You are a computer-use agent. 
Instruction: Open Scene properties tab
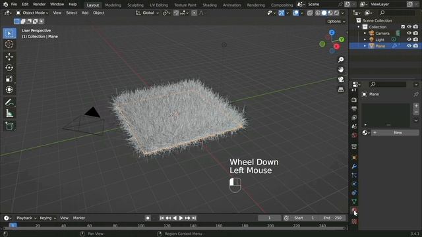point(354,126)
